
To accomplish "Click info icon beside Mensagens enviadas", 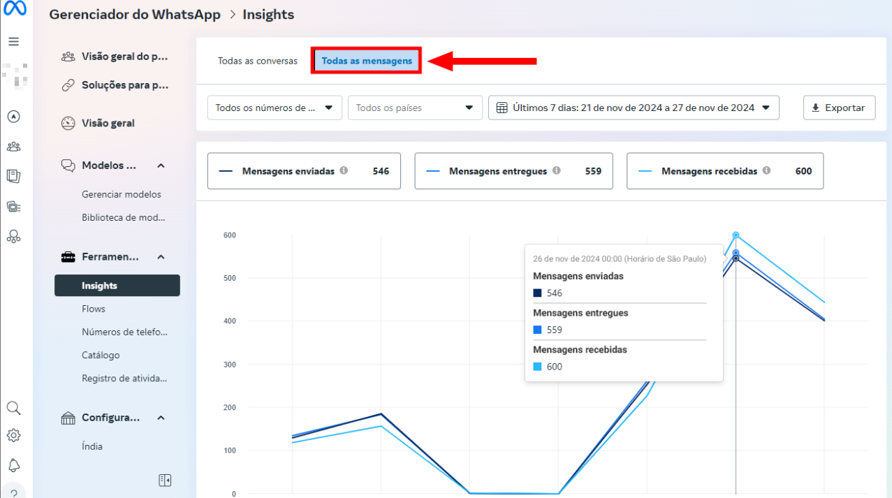I will click(344, 170).
